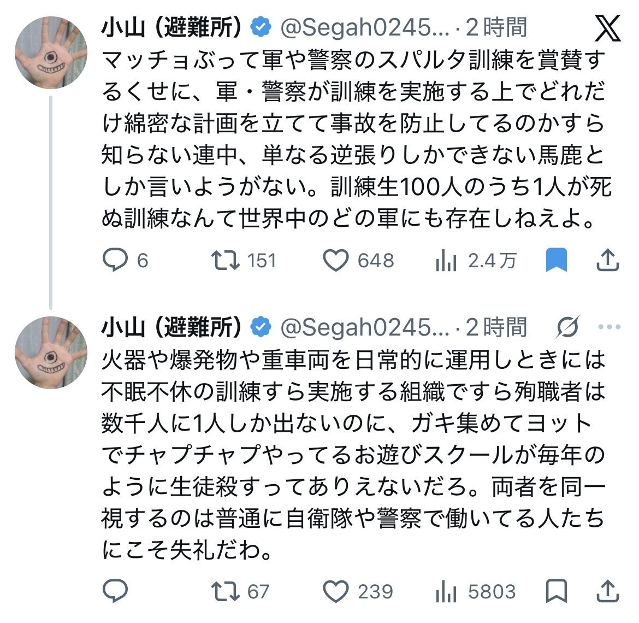View analytics of first tweet showing 2.4万
This screenshot has width=639, height=623.
pyautogui.click(x=446, y=261)
